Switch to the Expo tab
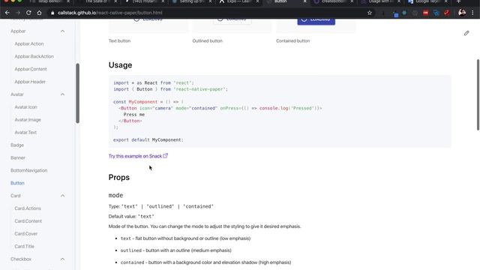 pyautogui.click(x=238, y=1)
